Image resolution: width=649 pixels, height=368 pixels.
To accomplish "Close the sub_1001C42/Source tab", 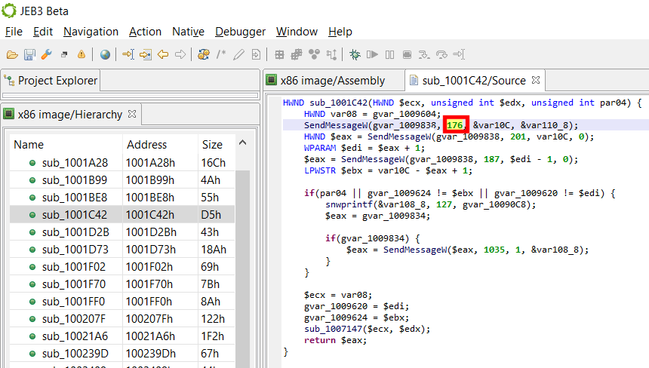I will pyautogui.click(x=535, y=80).
